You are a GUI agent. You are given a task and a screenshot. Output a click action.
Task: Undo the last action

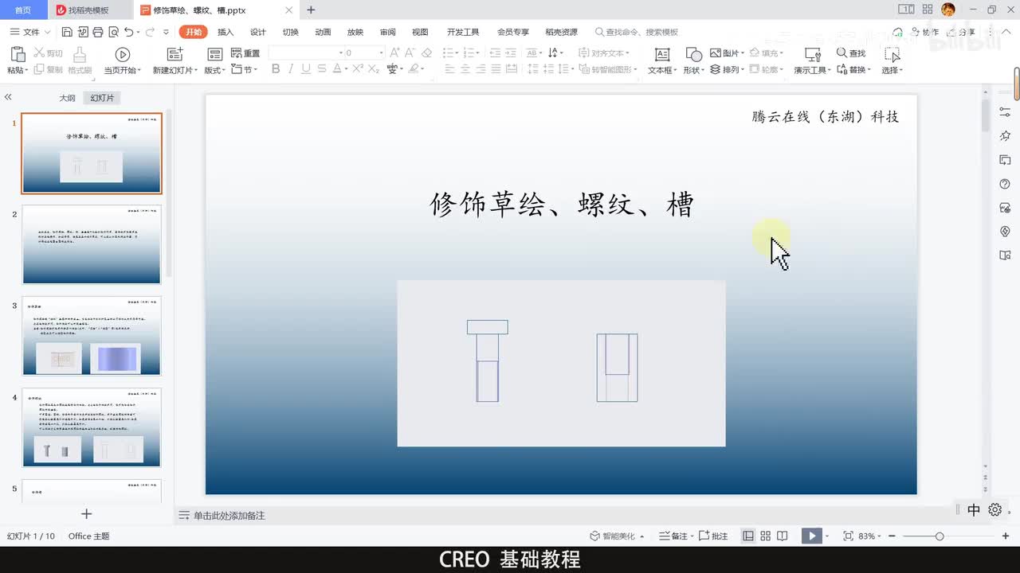[129, 32]
